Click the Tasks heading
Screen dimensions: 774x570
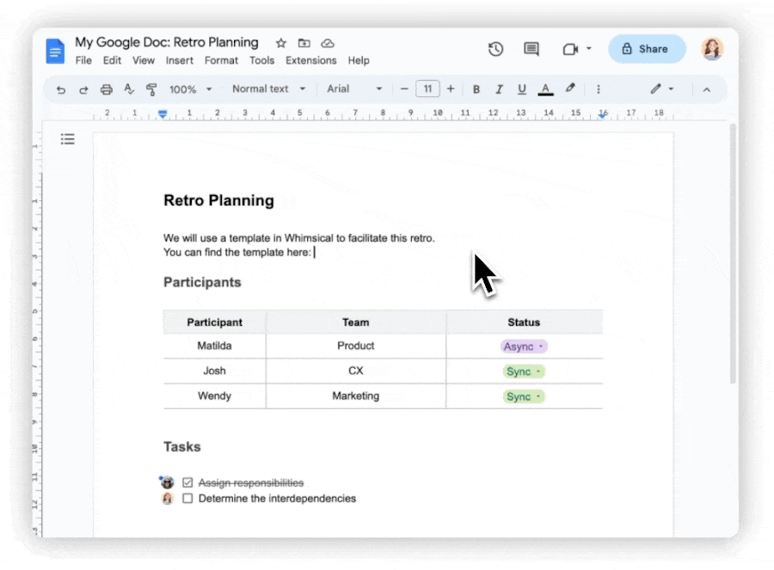[182, 446]
